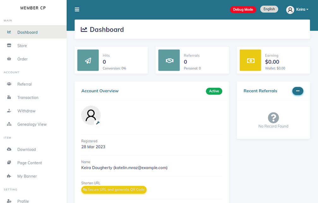Image resolution: width=318 pixels, height=203 pixels.
Task: Click the profile avatar placeholder in Account Overview
Action: coord(91,115)
